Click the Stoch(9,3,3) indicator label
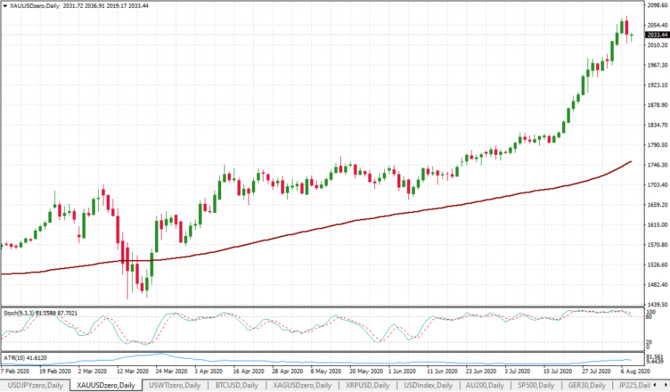This screenshot has width=670, height=392. 41,313
